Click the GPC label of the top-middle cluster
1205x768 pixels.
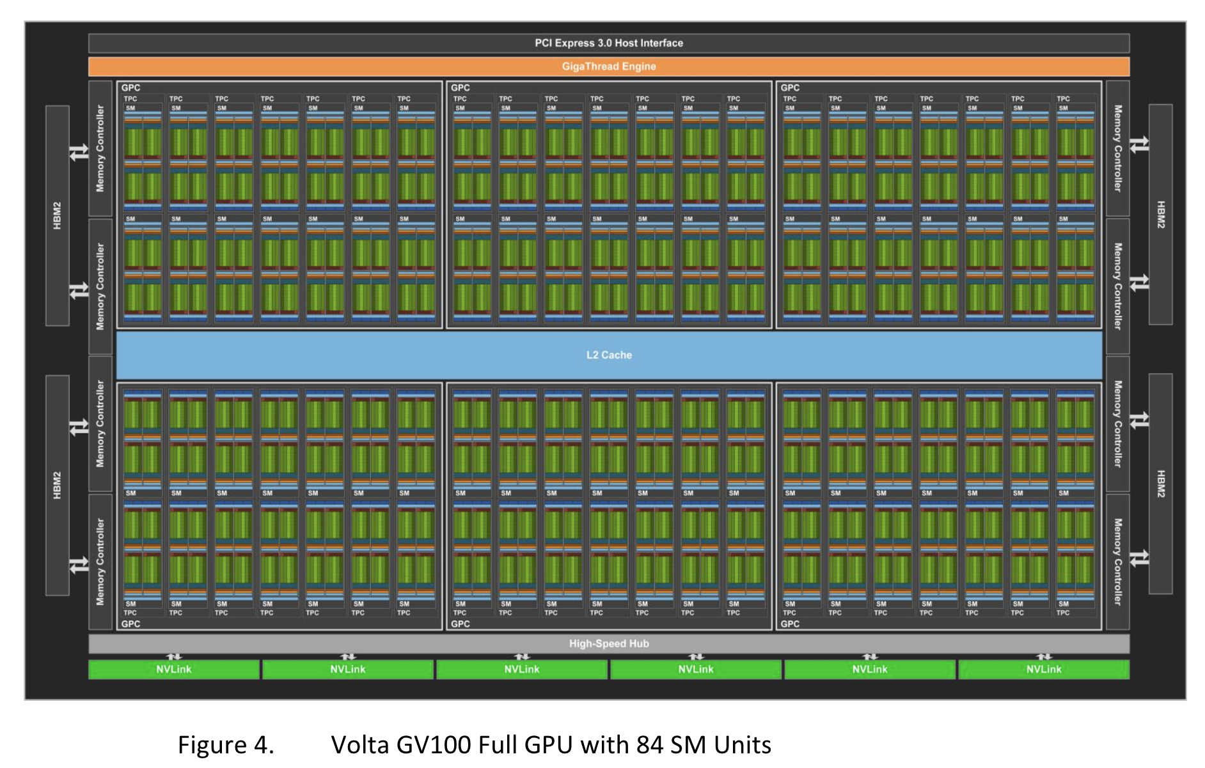(461, 88)
